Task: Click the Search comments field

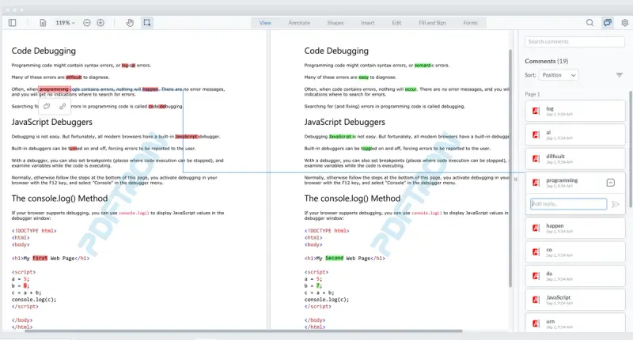Action: click(x=574, y=42)
